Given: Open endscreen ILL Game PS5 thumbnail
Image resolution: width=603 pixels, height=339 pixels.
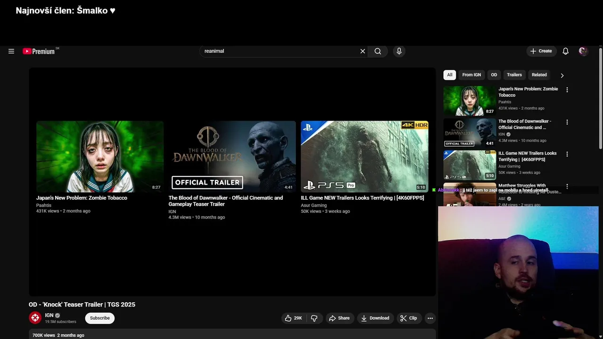Looking at the screenshot, I should [365, 156].
